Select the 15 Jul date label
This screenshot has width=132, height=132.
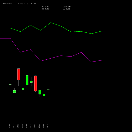pyautogui.click(x=18, y=126)
